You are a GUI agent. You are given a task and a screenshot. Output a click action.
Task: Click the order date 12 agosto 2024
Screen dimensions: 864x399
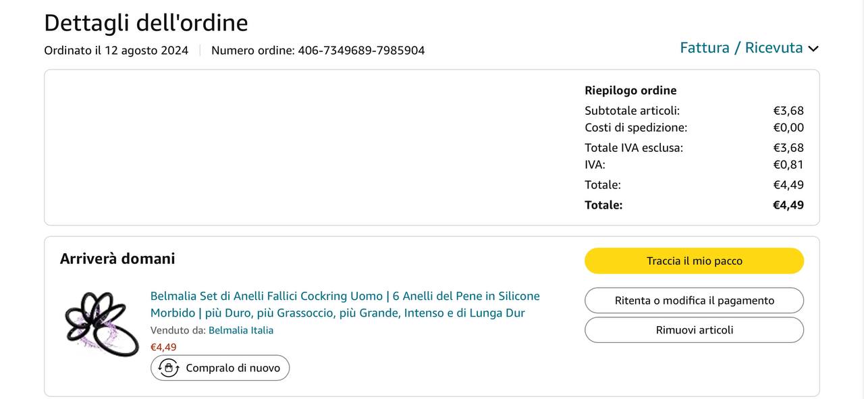[146, 51]
